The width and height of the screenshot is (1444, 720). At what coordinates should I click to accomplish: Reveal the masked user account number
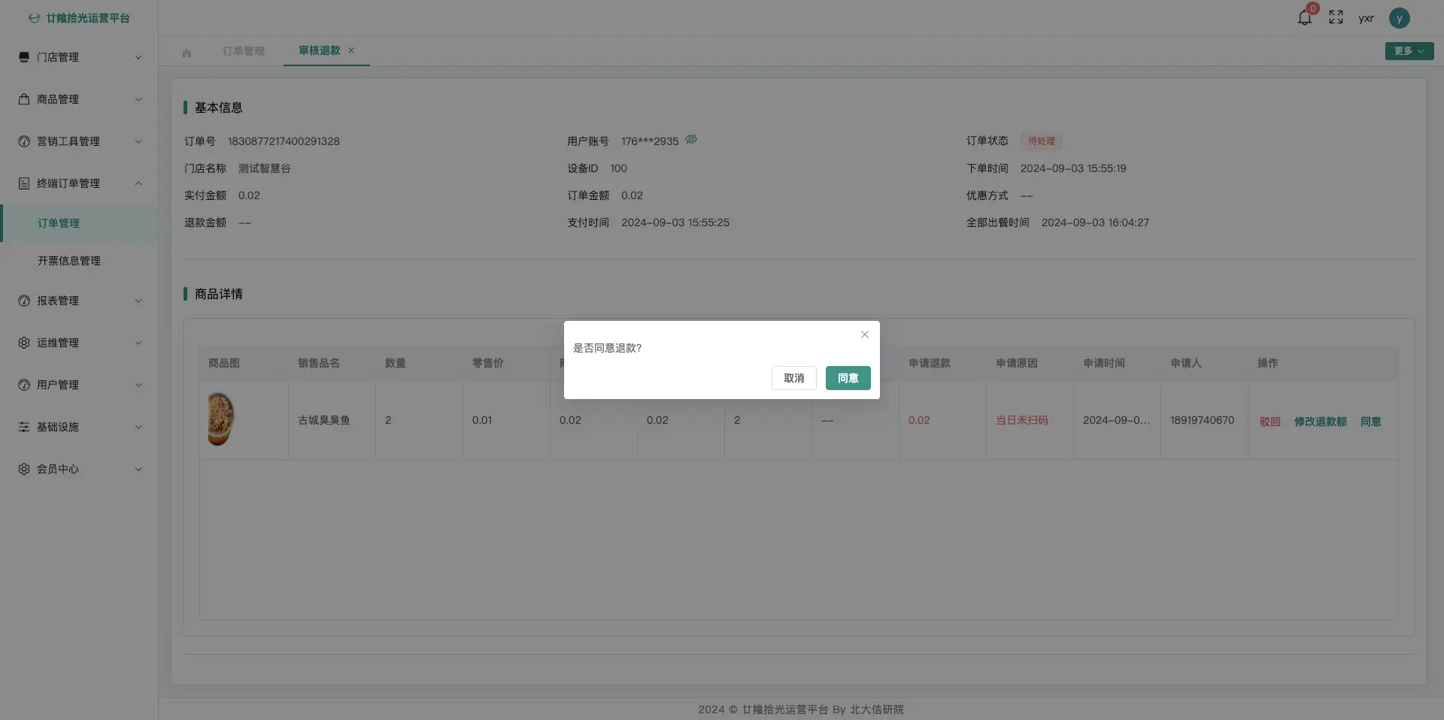[x=691, y=139]
